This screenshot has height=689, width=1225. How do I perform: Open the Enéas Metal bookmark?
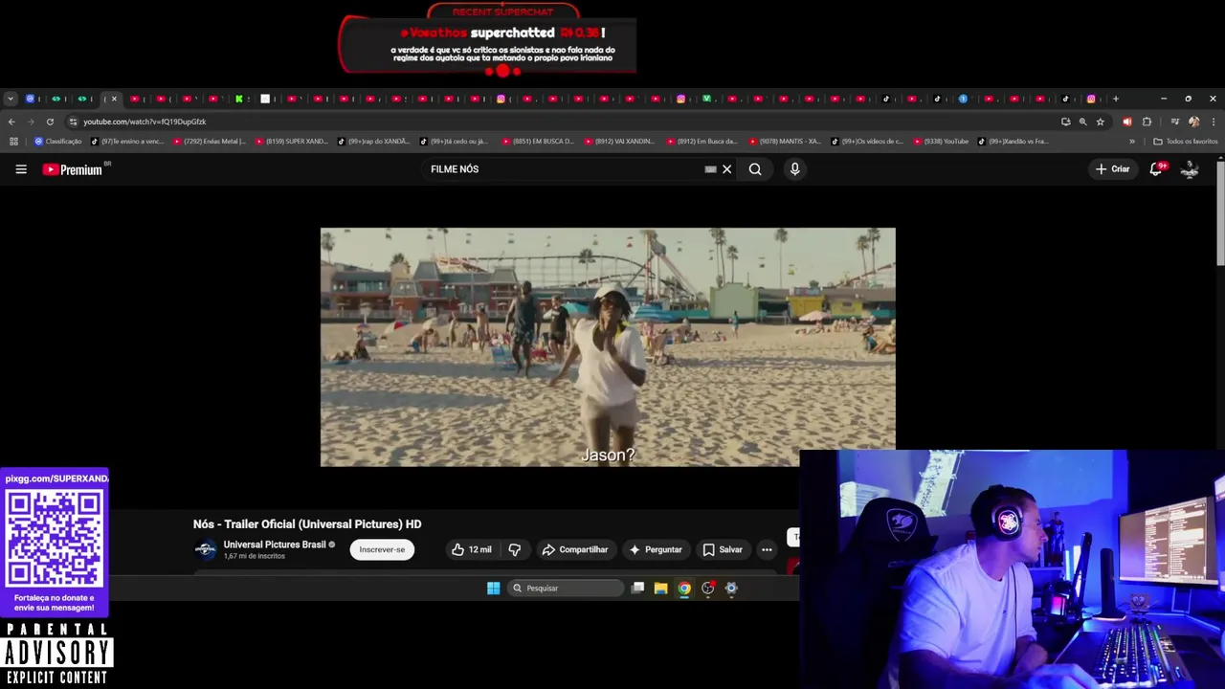210,142
